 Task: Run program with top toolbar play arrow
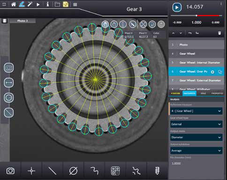click(38, 4)
